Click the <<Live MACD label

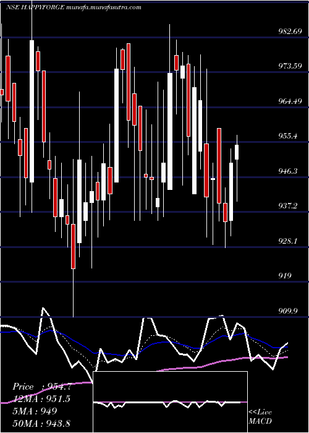(x=260, y=417)
